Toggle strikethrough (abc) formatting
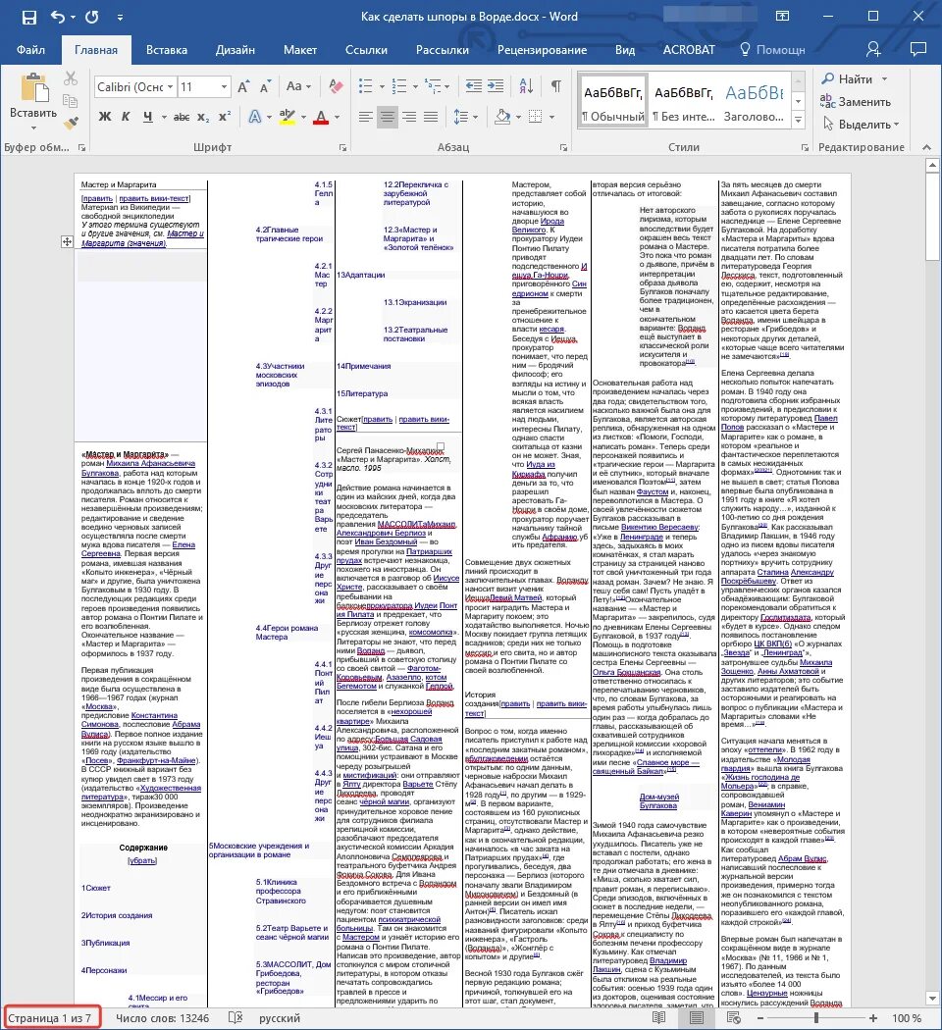 (x=182, y=117)
